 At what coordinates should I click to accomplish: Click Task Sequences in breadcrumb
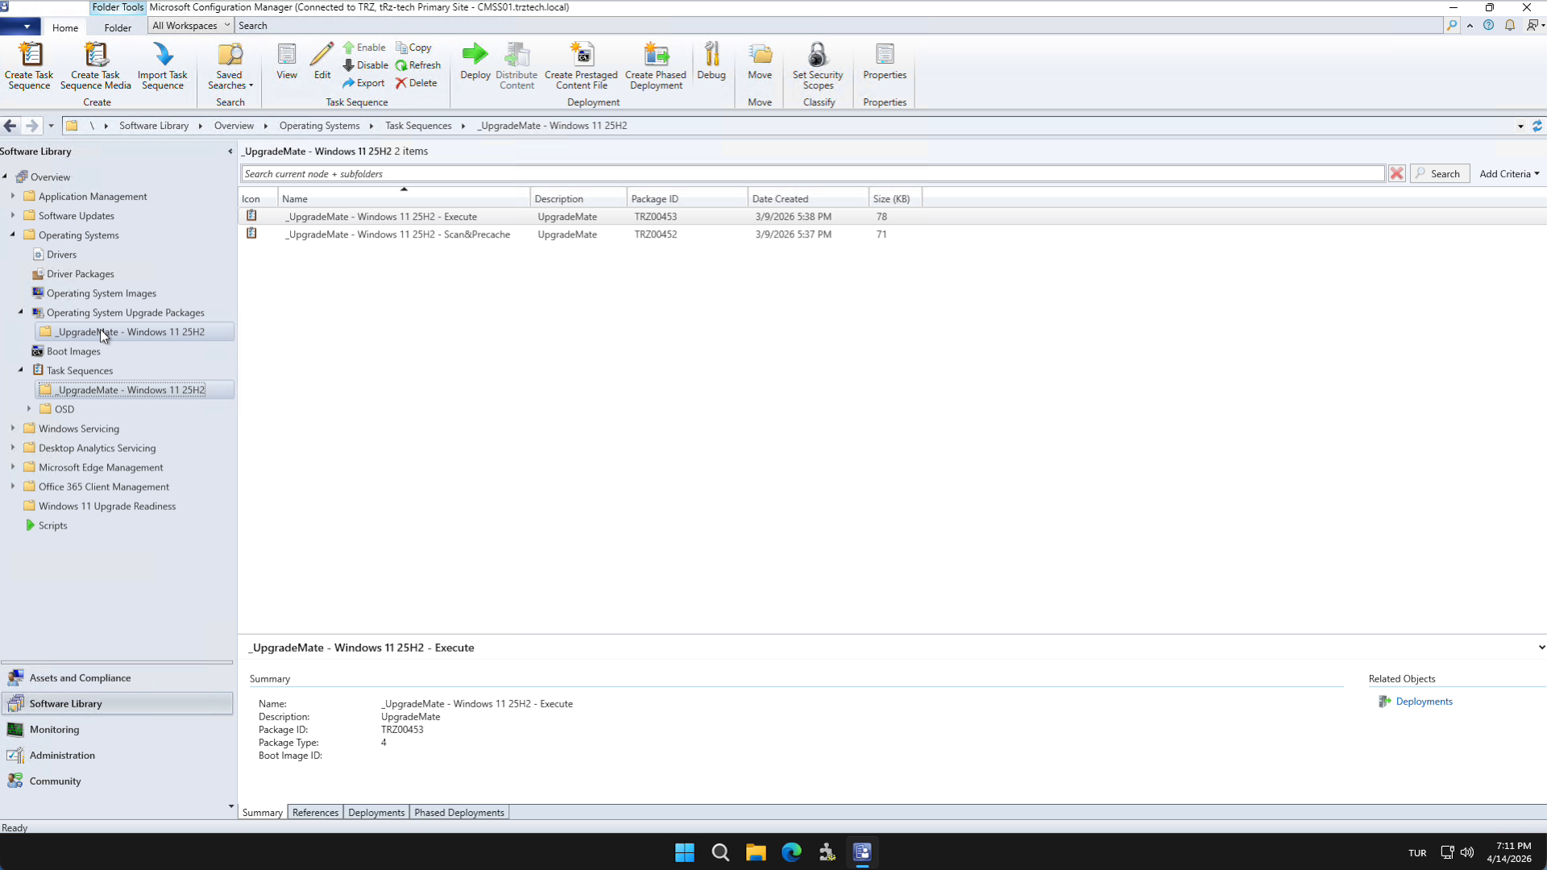tap(418, 126)
